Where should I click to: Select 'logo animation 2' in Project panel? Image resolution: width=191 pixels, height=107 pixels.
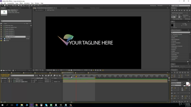click(10, 31)
